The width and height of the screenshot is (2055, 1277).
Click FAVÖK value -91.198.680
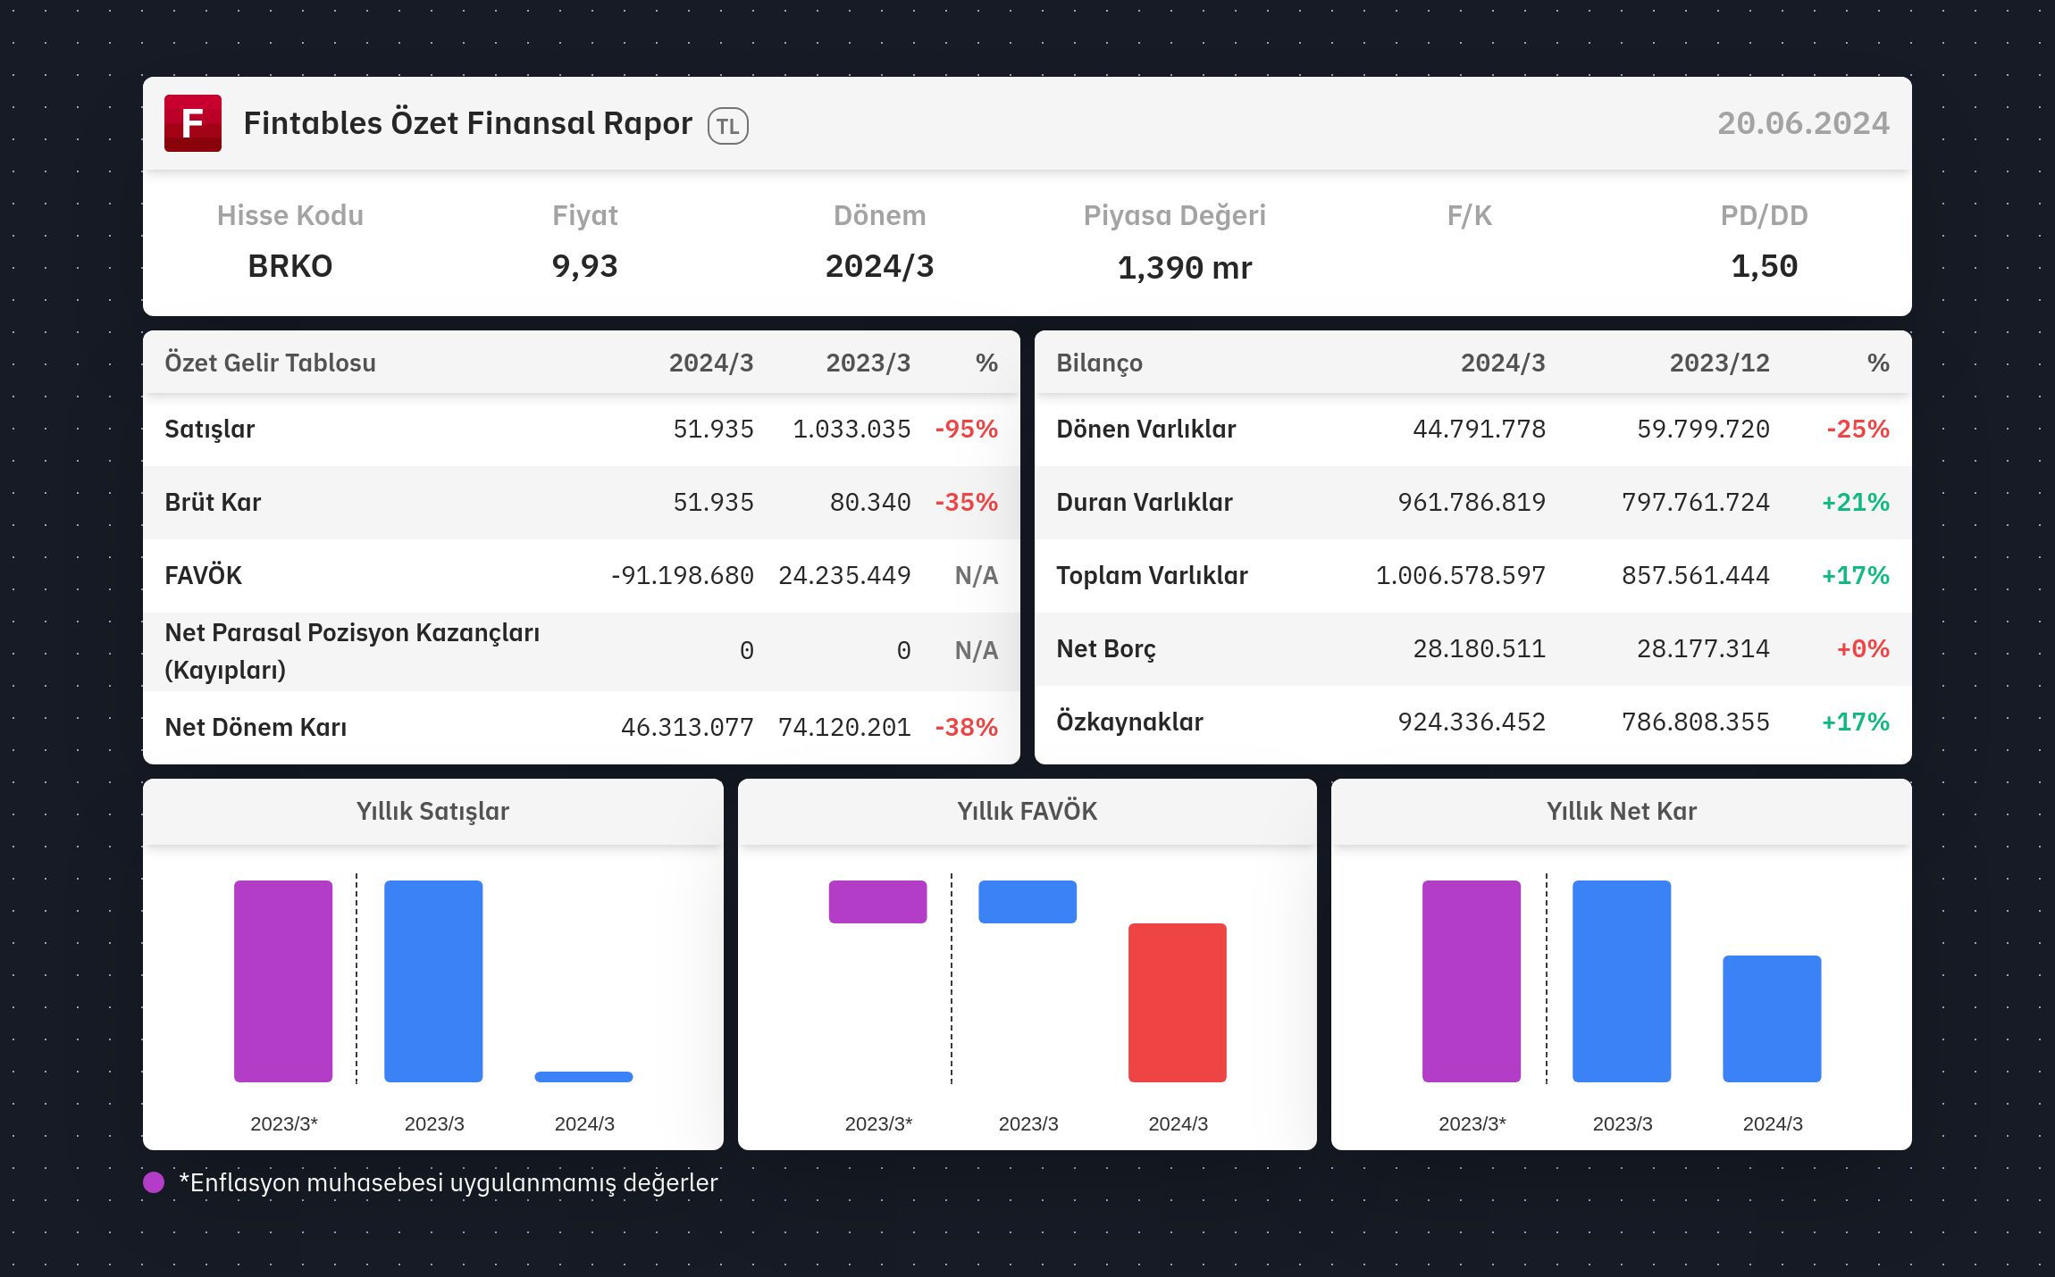[x=682, y=575]
